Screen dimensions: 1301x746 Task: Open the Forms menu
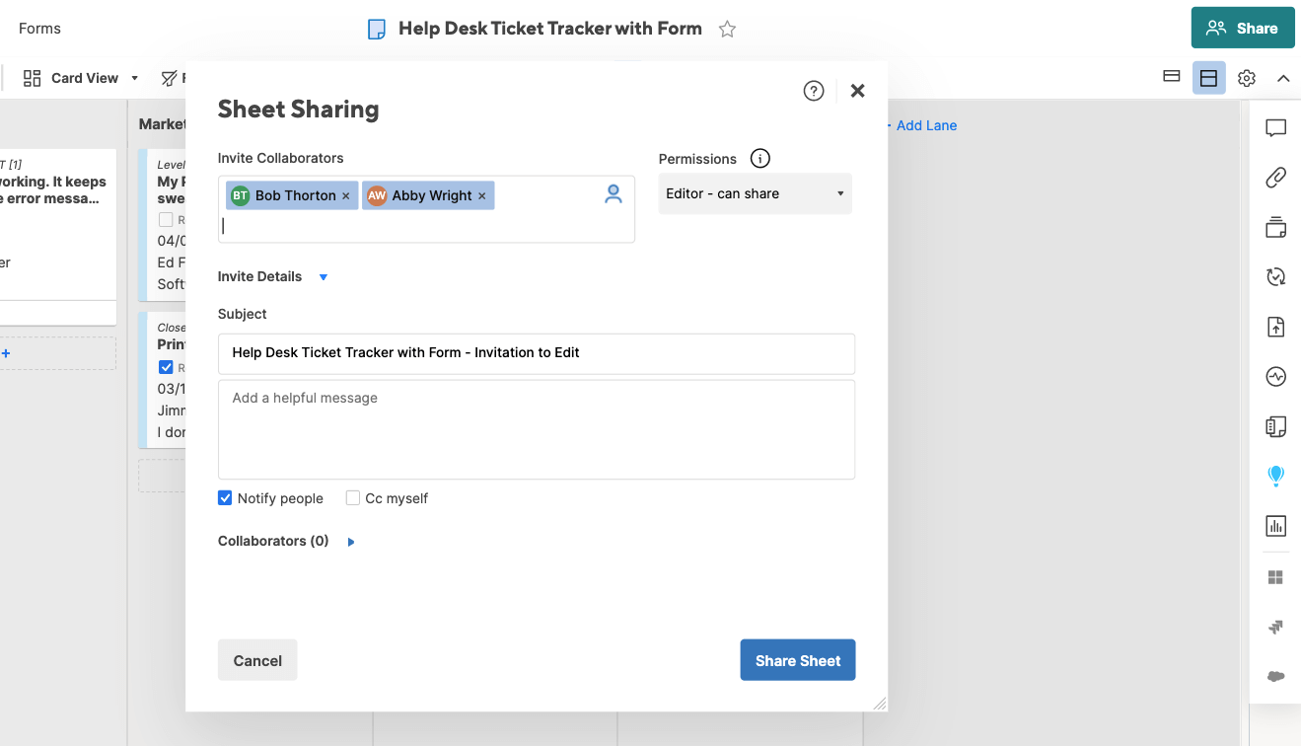pyautogui.click(x=39, y=29)
